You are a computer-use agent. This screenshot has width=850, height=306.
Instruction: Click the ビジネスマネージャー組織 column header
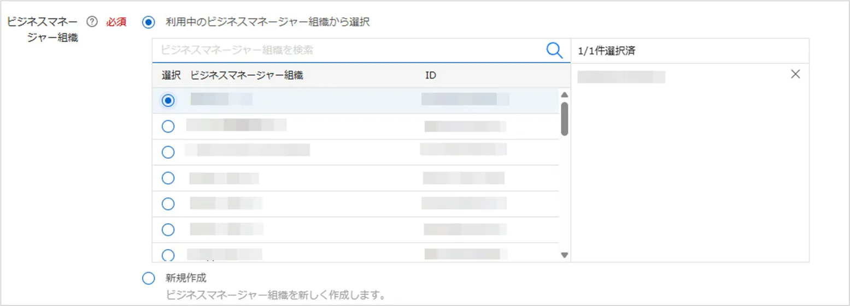click(x=247, y=75)
